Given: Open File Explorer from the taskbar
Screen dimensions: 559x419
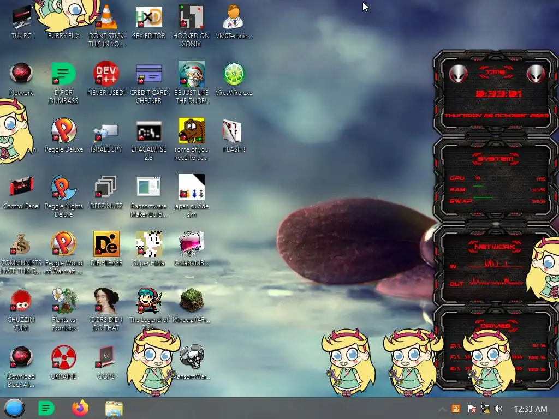Looking at the screenshot, I should point(114,409).
